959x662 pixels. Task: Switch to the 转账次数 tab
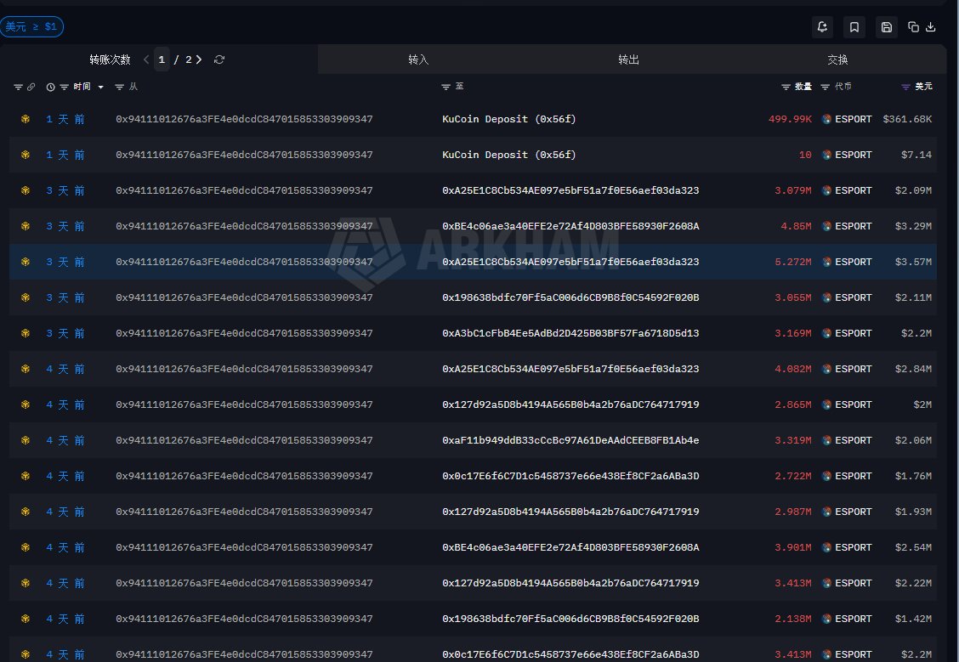coord(110,59)
